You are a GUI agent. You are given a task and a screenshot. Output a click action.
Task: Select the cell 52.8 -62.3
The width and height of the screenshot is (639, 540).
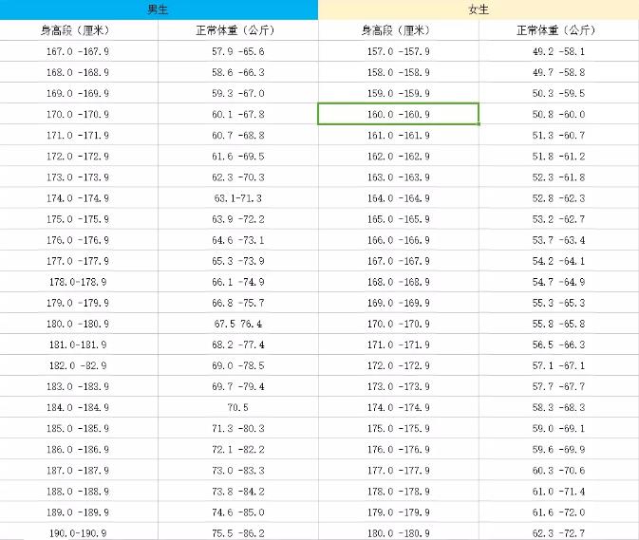click(558, 198)
